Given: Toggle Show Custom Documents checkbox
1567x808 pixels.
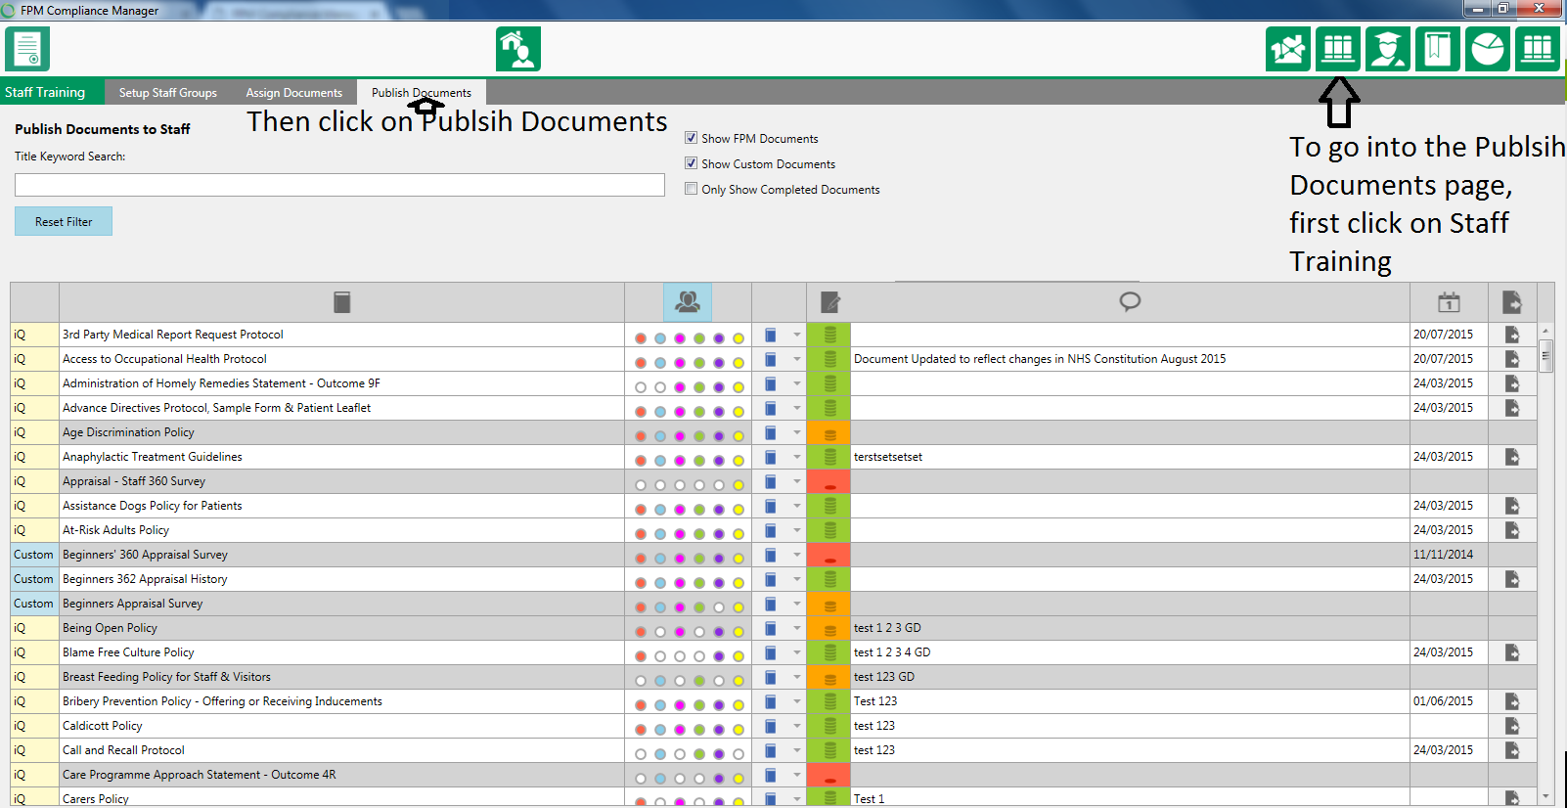Looking at the screenshot, I should coord(692,163).
